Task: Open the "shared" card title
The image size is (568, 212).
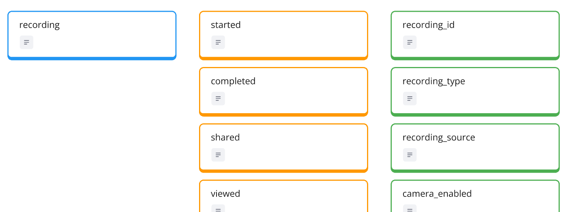Action: 225,137
